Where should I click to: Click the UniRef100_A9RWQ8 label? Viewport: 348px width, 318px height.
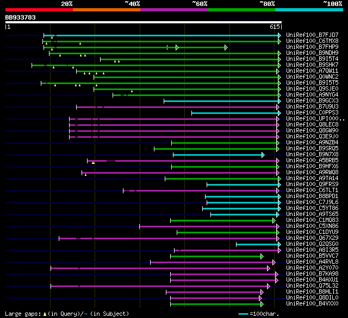point(312,173)
